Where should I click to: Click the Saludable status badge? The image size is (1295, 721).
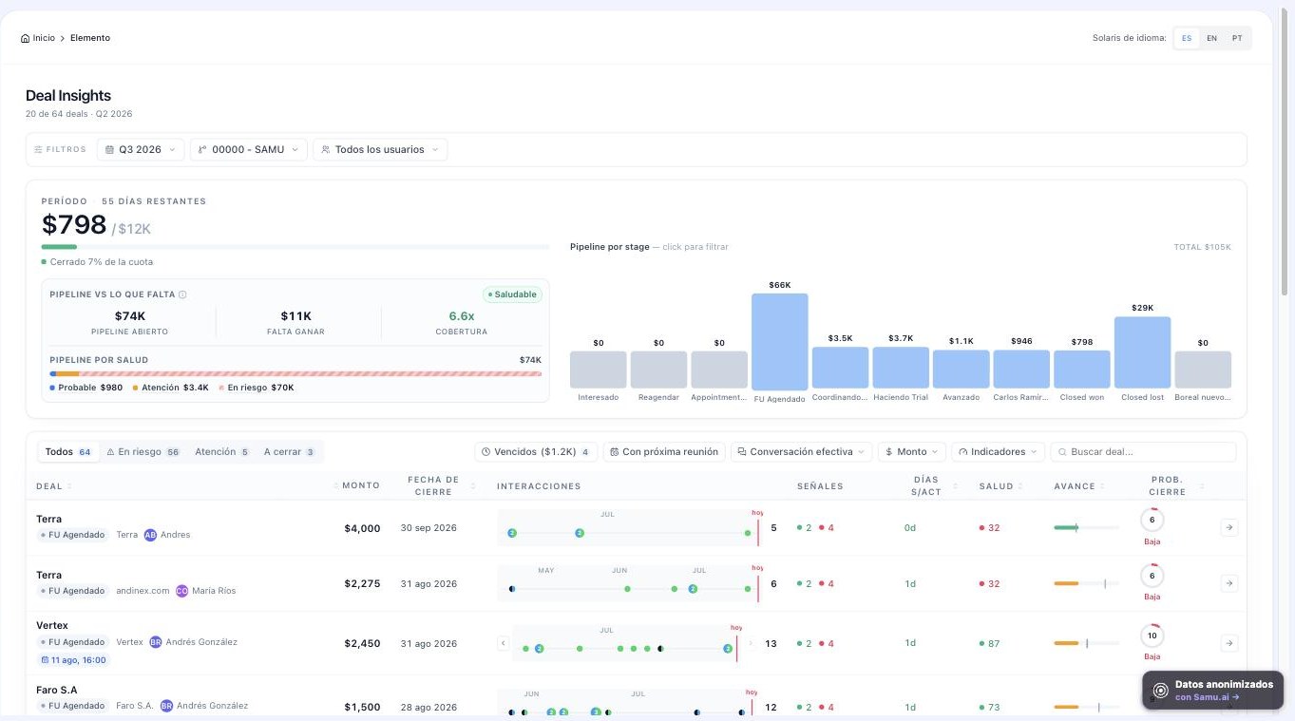(512, 294)
